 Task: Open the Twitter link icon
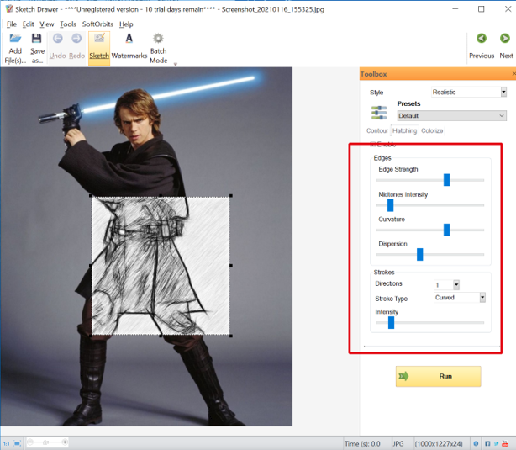(x=497, y=443)
